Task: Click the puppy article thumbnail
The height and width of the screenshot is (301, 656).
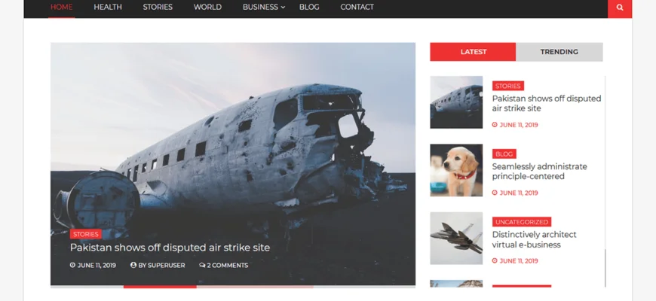Action: click(x=456, y=170)
